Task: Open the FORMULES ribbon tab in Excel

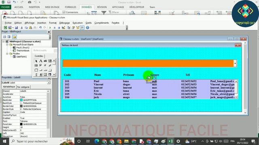Action: point(70,7)
